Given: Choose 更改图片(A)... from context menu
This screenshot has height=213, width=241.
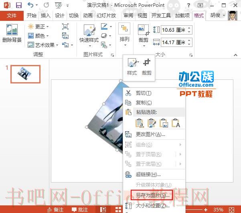Looking at the screenshot, I should (x=154, y=134).
